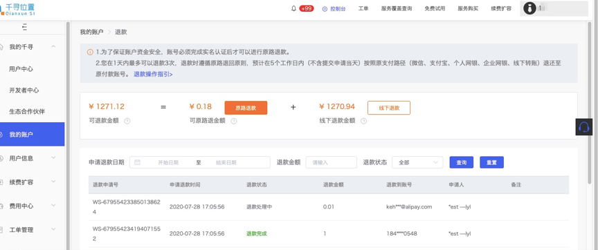Screen dimensions: 598x250
Task: Click the page vertical scrollbar
Action: click(x=590, y=103)
